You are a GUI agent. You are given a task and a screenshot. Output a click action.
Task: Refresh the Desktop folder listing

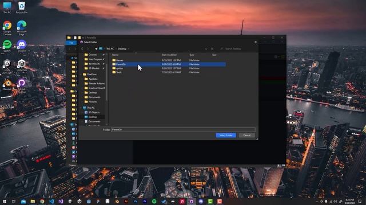[x=212, y=49]
